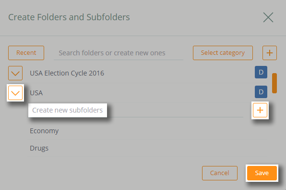Image resolution: width=286 pixels, height=190 pixels.
Task: Expand the USA Election Cycle 2016 chevron
Action: (15, 73)
